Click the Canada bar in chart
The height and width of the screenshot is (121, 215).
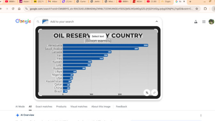(87, 52)
